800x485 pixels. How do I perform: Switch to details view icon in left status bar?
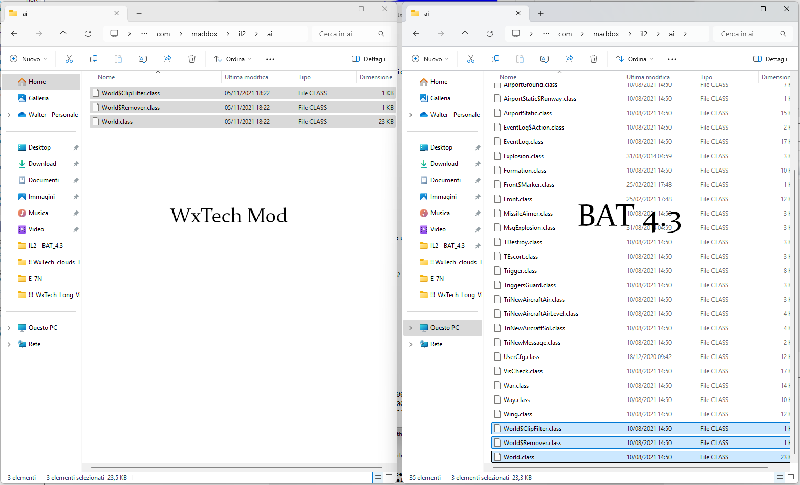point(378,477)
